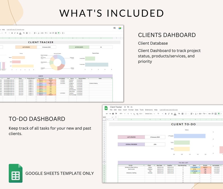The height and width of the screenshot is (189, 223).
Task: Click Merge cells icon in To-Do toolbar
Action: pyautogui.click(x=186, y=114)
